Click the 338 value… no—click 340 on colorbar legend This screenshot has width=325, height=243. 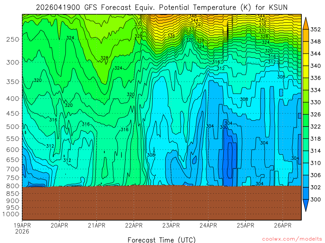click(x=315, y=66)
